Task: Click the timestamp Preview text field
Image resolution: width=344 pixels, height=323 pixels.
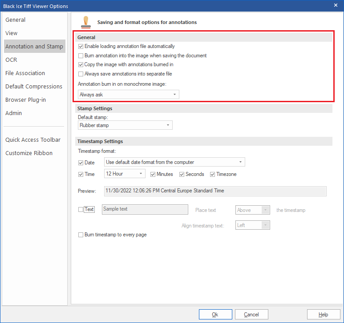Action: point(215,191)
